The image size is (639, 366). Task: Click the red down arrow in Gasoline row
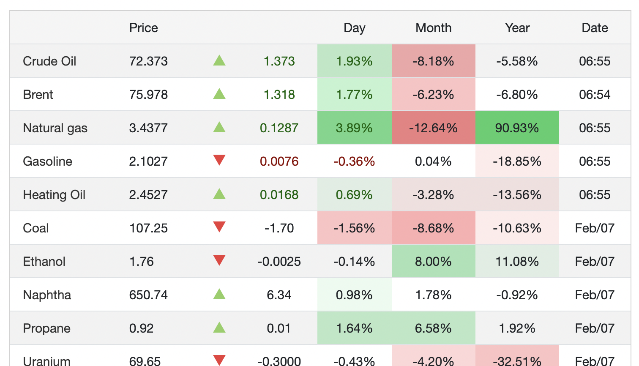tap(219, 160)
